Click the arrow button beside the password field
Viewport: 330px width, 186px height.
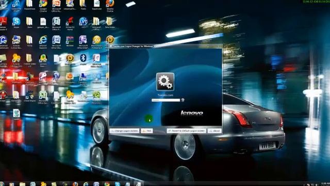pyautogui.click(x=183, y=100)
